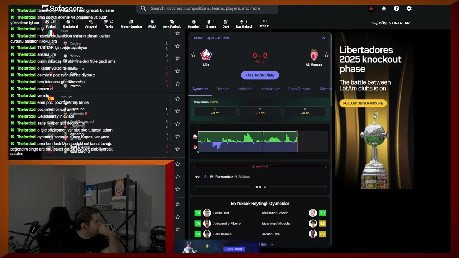Click FOLLOW ON SOFASCORE ad button
The width and height of the screenshot is (459, 258).
coord(363,103)
